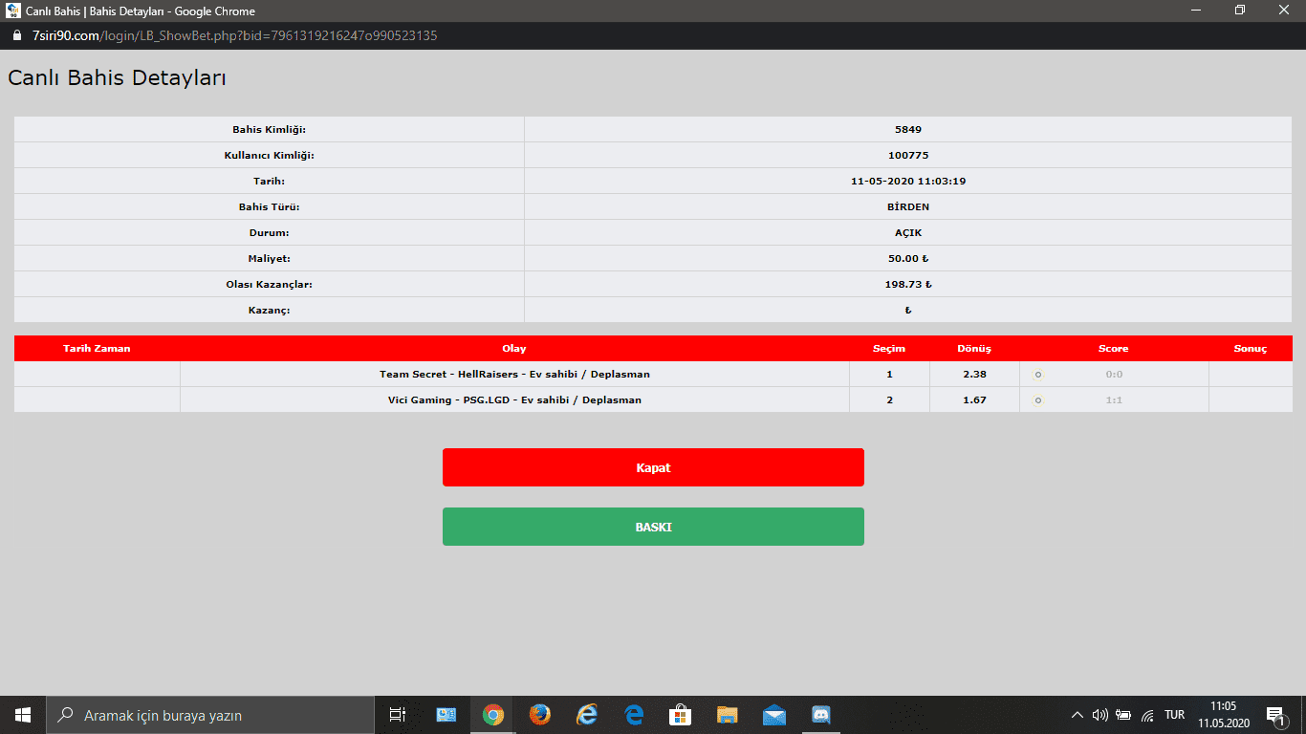Click the Canlı Bahis Detayları heading

pos(117,78)
